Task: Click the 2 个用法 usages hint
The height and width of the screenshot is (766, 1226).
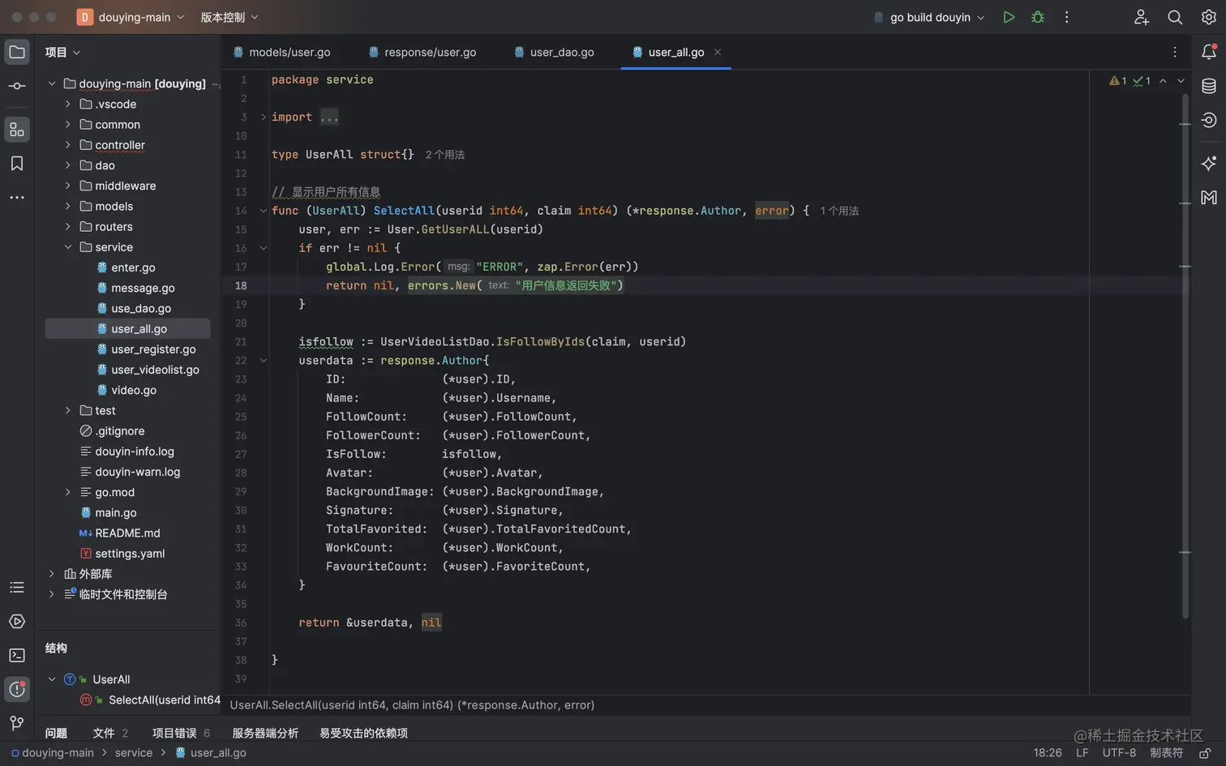Action: click(445, 155)
